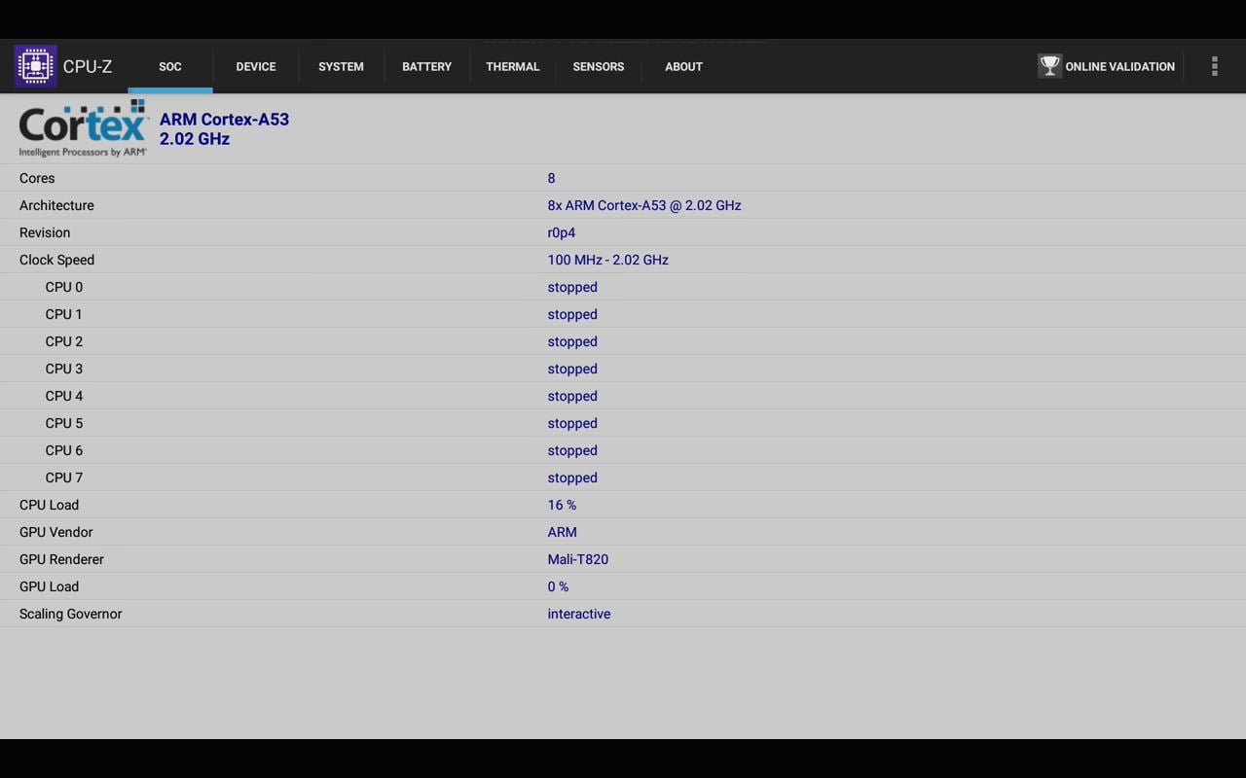Image resolution: width=1246 pixels, height=778 pixels.
Task: Select the GPU Renderer row label
Action: pyautogui.click(x=61, y=559)
